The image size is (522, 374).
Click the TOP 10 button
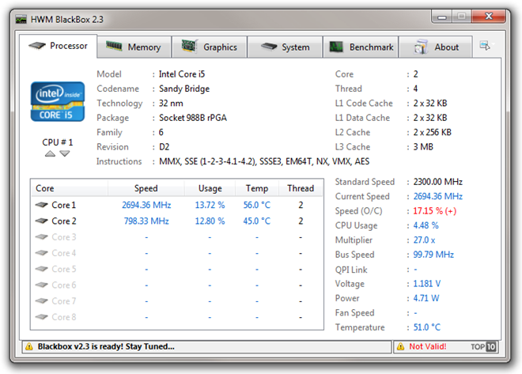[x=484, y=346]
